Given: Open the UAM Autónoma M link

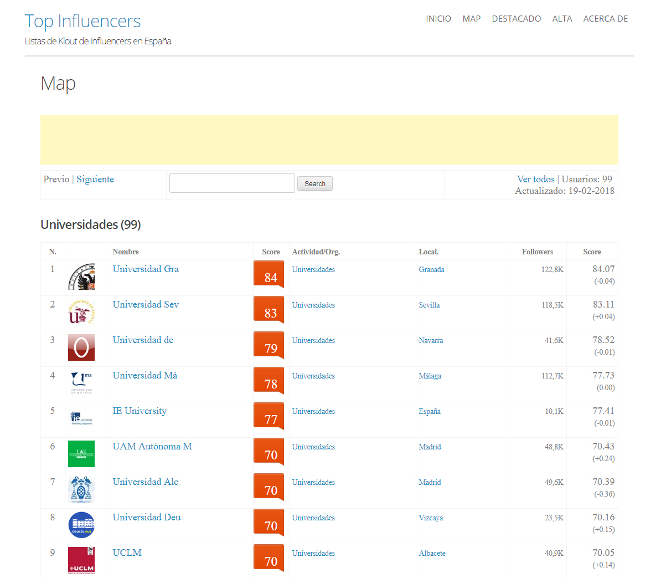Looking at the screenshot, I should (152, 446).
